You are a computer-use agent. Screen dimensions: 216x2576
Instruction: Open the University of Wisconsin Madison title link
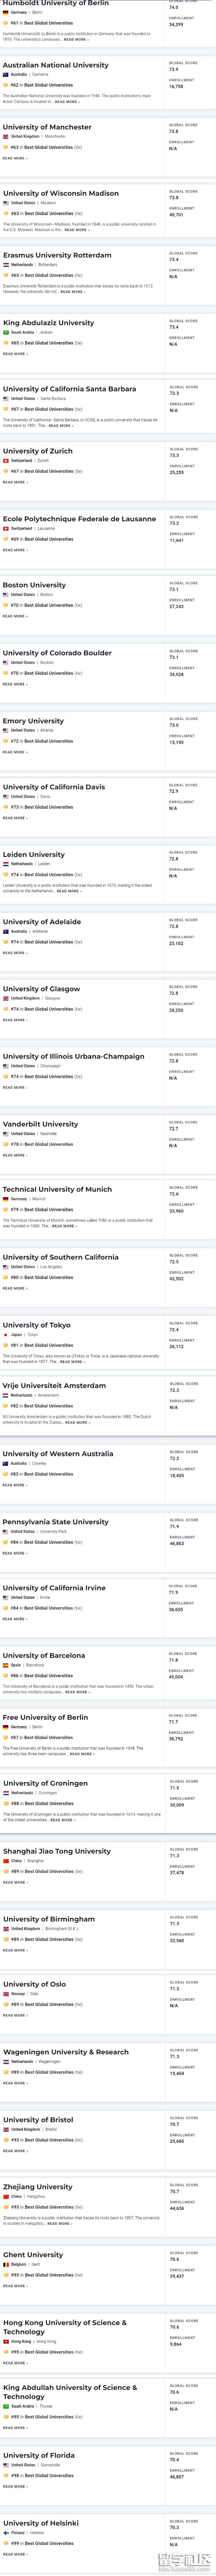tap(61, 193)
